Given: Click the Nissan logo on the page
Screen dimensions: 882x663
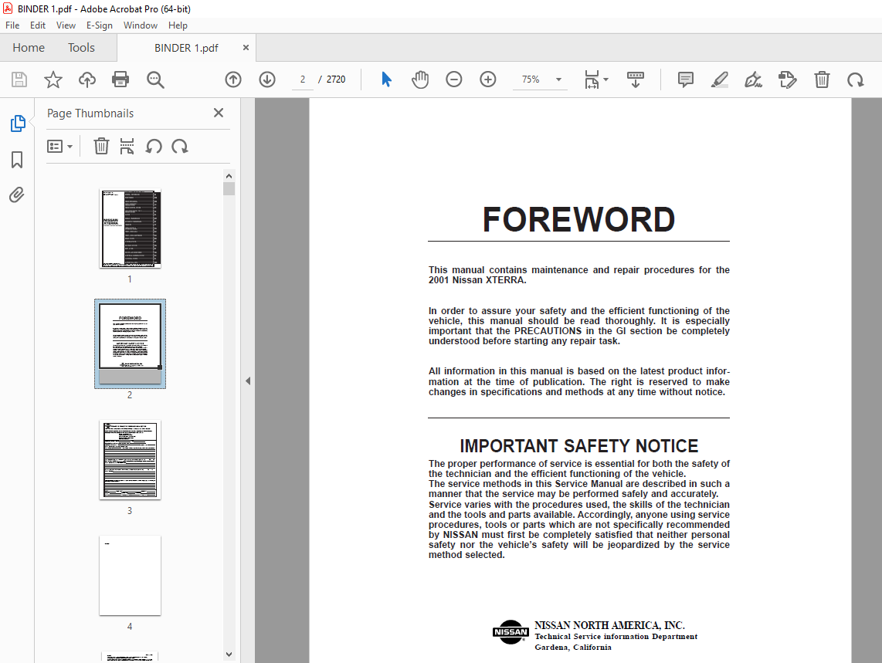Looking at the screenshot, I should click(511, 632).
